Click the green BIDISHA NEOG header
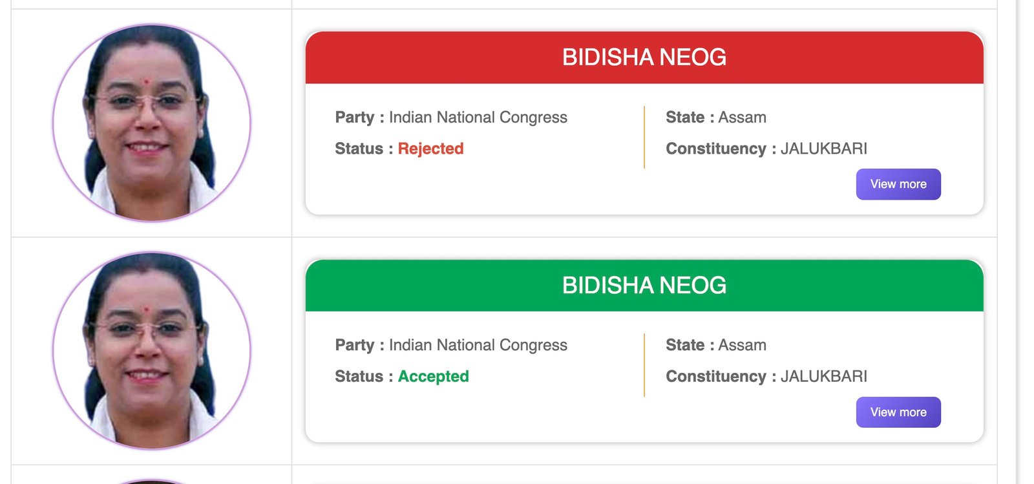Image resolution: width=1034 pixels, height=484 pixels. click(644, 286)
